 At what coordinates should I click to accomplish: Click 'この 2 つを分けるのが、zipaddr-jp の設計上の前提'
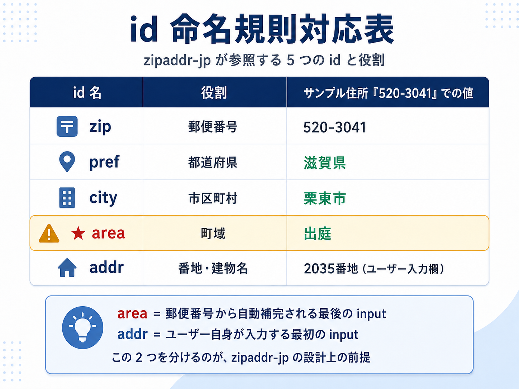[241, 357]
